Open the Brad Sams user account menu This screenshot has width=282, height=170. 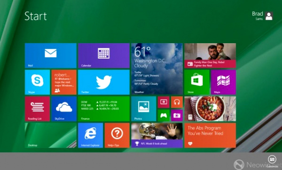pos(263,16)
